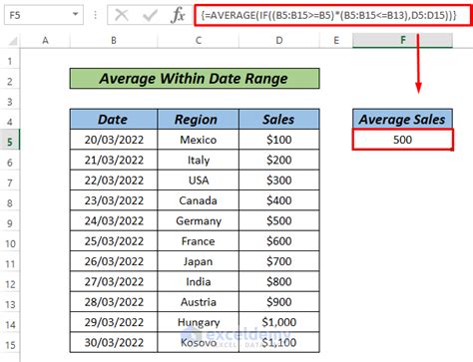Click the Name Box showing F5

tap(44, 15)
